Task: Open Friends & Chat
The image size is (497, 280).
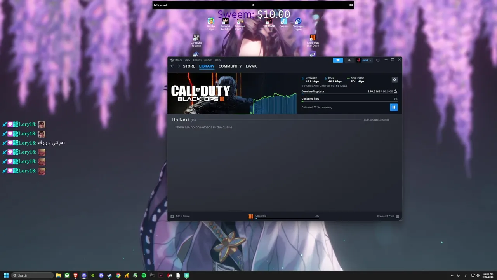Action: point(388,216)
